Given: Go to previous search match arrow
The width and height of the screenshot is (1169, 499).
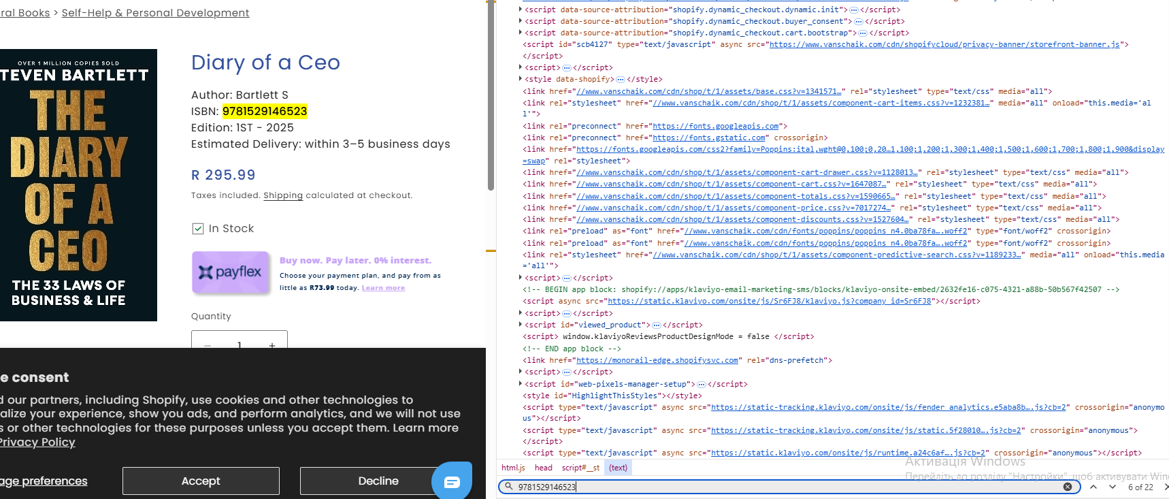Looking at the screenshot, I should click(1093, 487).
